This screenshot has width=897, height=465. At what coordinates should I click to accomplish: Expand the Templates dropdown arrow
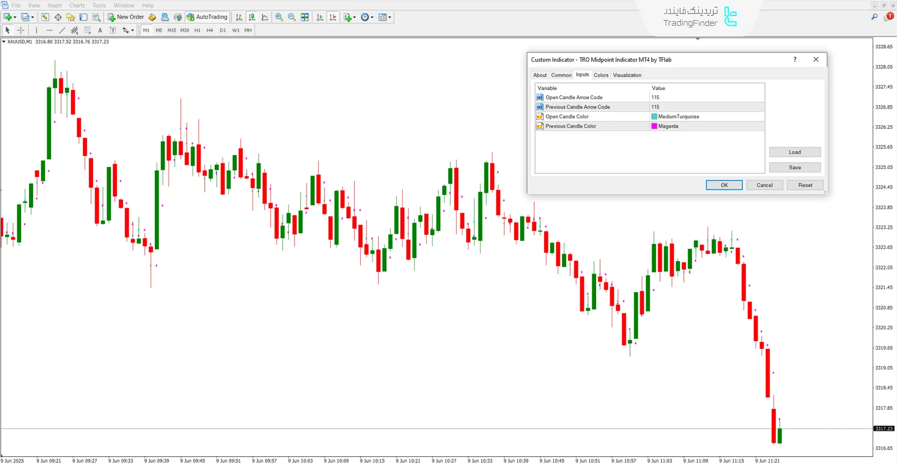390,17
